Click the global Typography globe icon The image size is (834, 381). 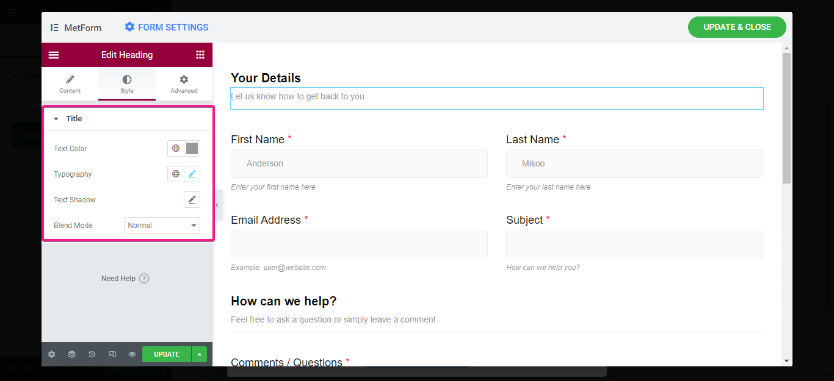point(176,174)
